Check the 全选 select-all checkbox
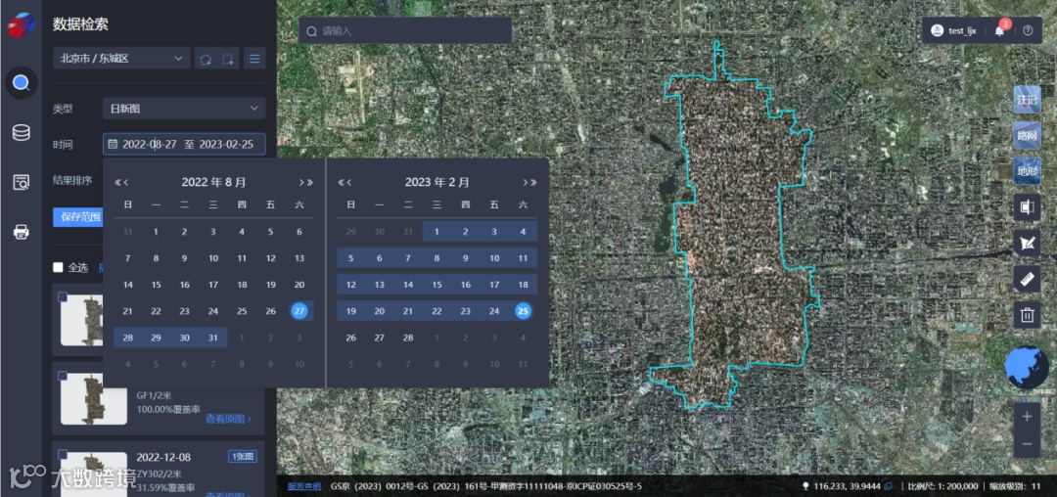 tap(58, 267)
